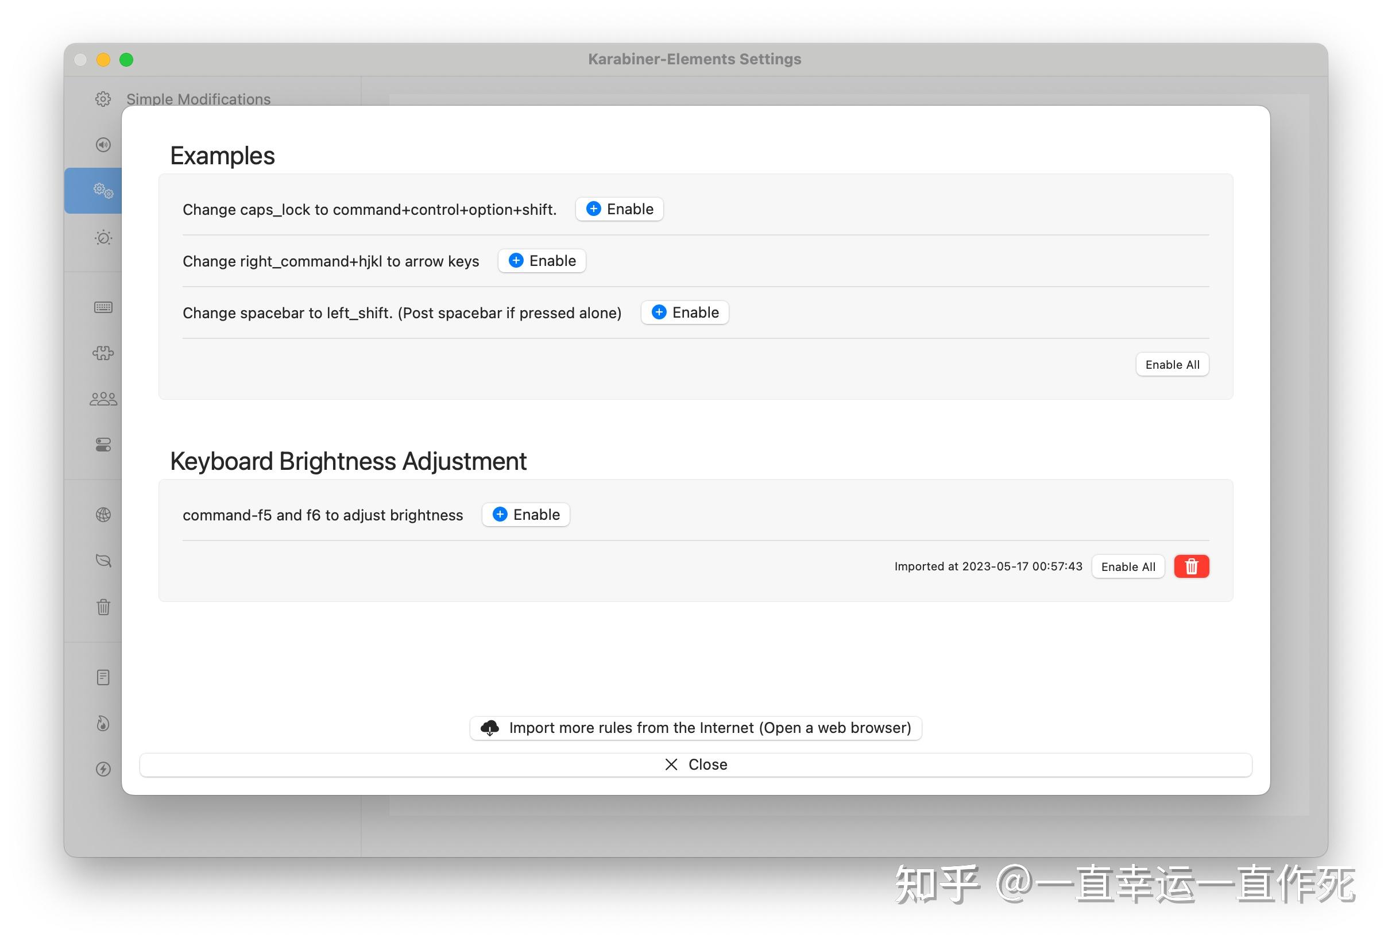Click Enable All beside the import timestamp

(1127, 566)
